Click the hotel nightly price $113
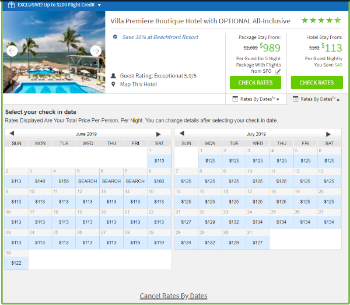 pos(332,48)
